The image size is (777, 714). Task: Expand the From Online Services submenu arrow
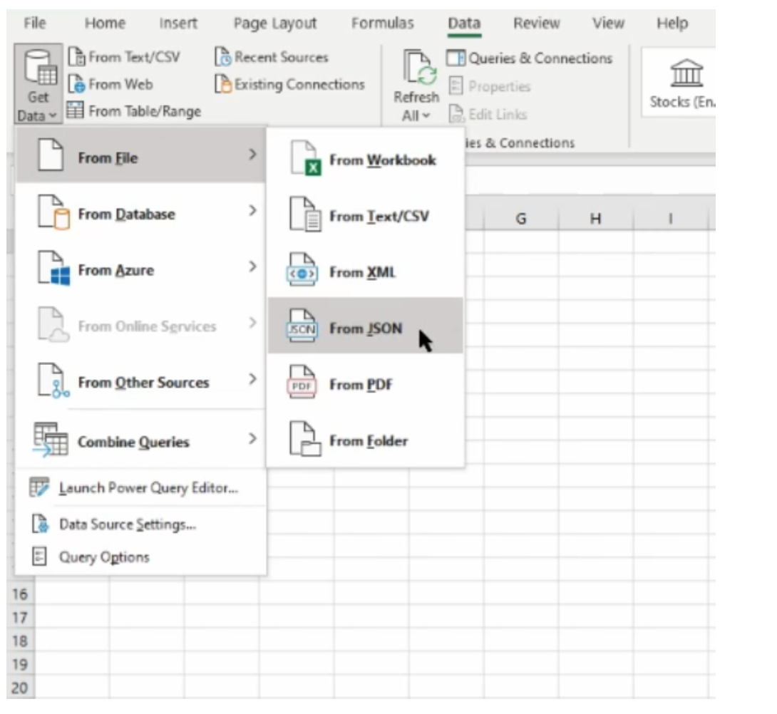[x=253, y=323]
